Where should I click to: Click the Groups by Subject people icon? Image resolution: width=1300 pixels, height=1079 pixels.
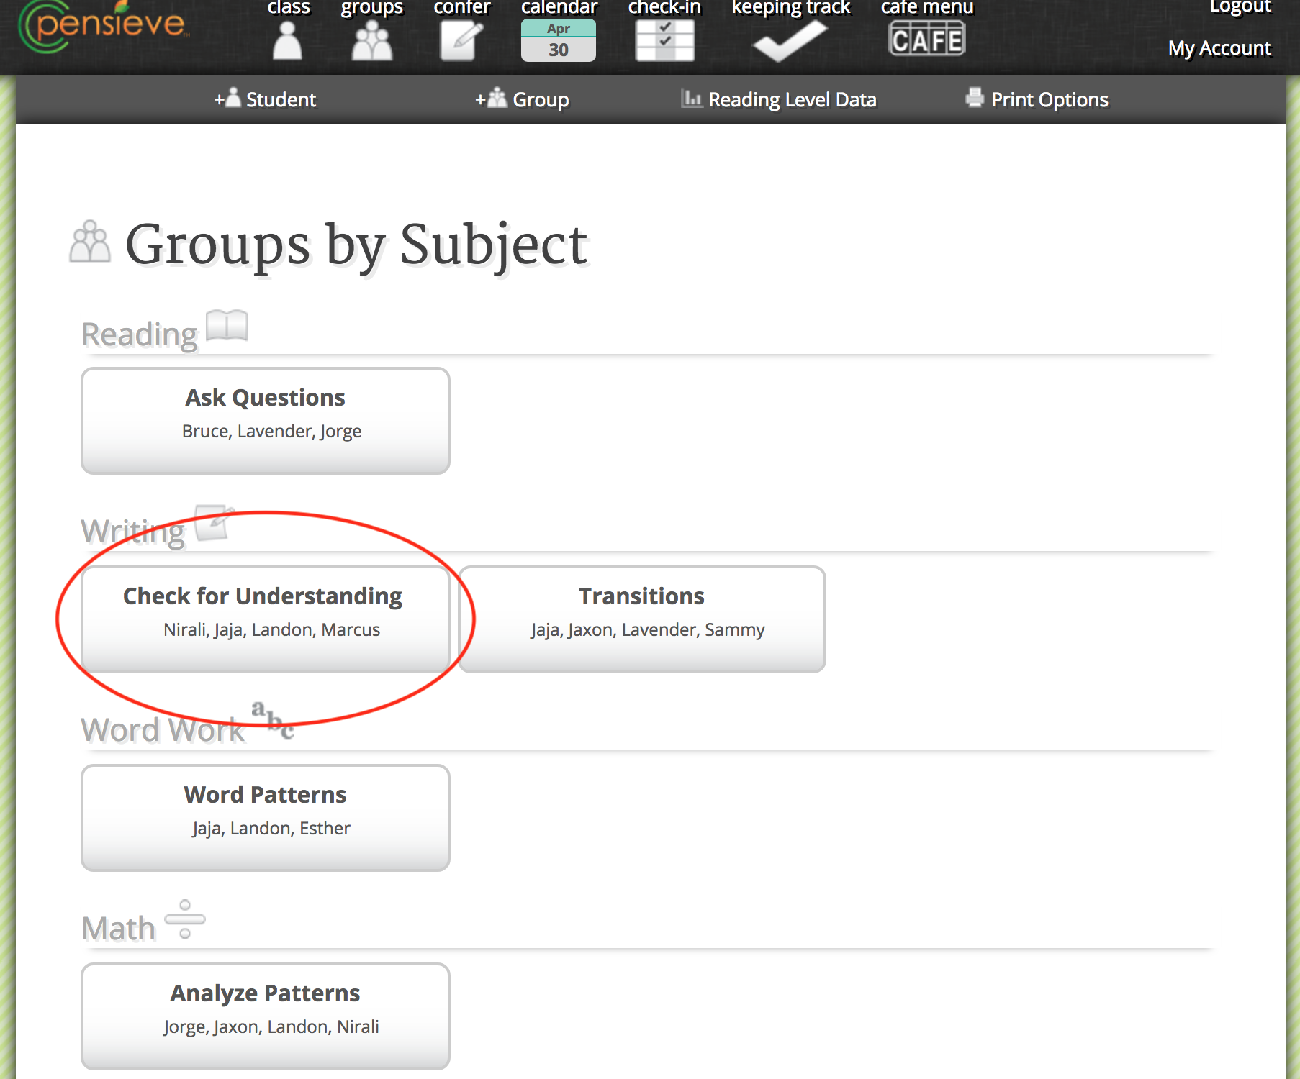(x=90, y=242)
